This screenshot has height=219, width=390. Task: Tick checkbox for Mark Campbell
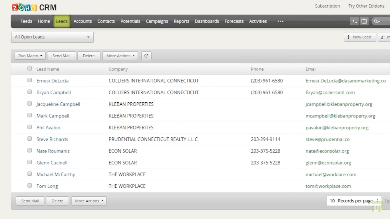[x=30, y=115]
